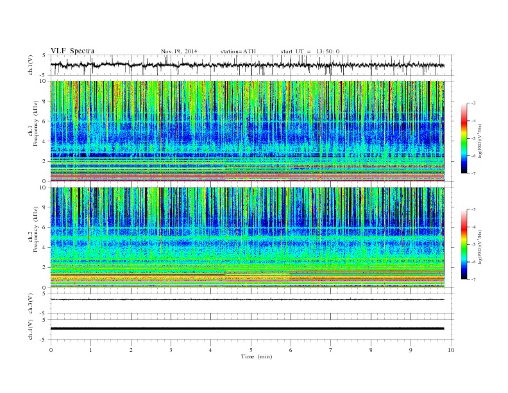Click inside the ch.1 spectrogram panel

pyautogui.click(x=248, y=131)
